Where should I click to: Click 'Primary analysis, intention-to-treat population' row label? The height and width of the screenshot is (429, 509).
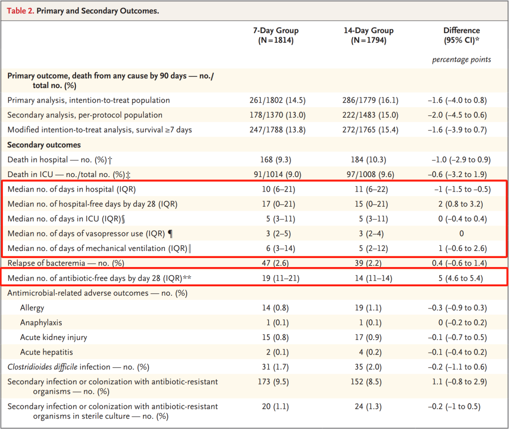89,100
